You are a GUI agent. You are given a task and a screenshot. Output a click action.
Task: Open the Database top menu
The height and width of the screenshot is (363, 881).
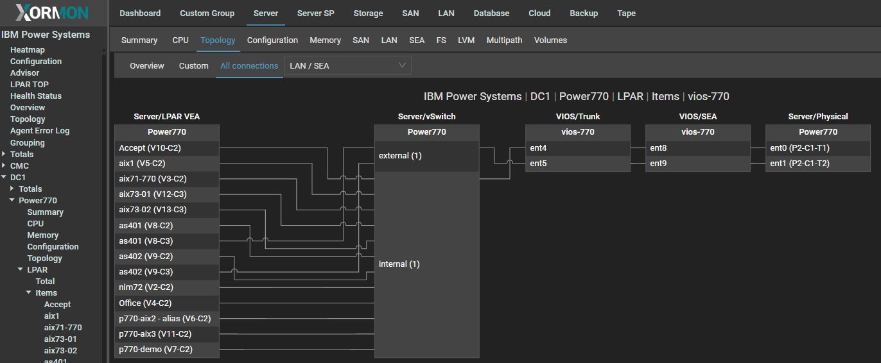491,13
